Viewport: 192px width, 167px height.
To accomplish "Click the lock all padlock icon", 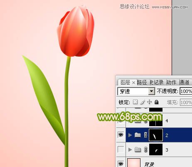I will pyautogui.click(x=157, y=102).
